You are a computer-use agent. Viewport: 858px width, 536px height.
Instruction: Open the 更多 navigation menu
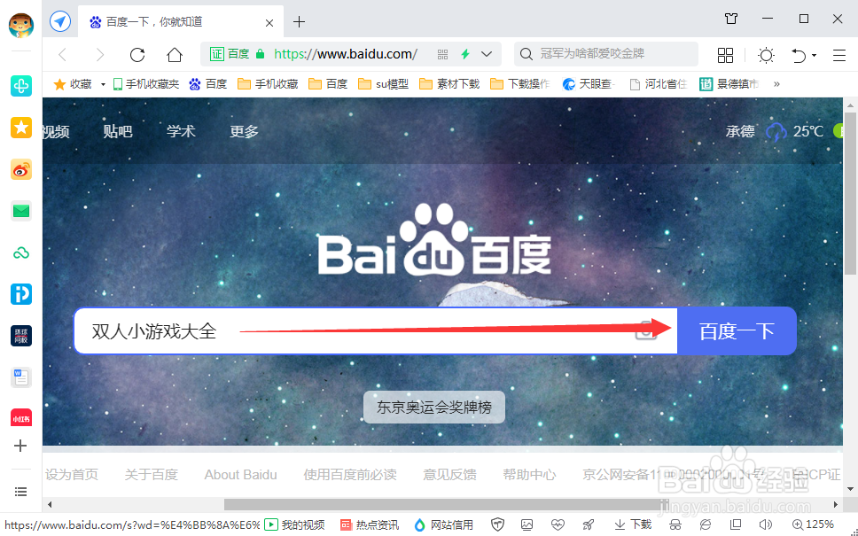(x=244, y=131)
